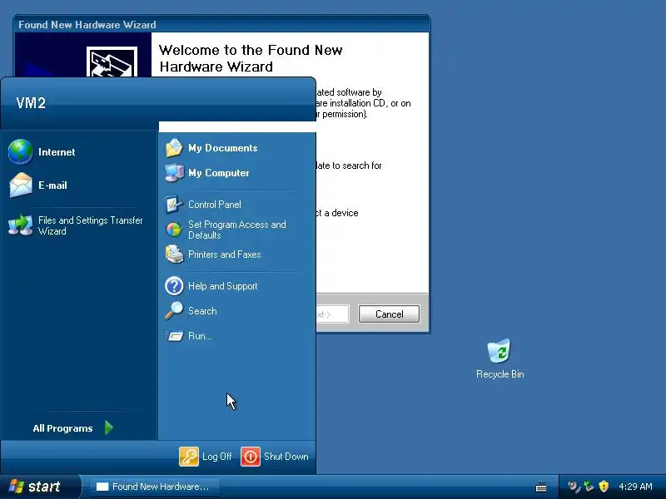Screen dimensions: 666x499
Task: Click the partially hidden Next button in wizard
Action: (332, 314)
